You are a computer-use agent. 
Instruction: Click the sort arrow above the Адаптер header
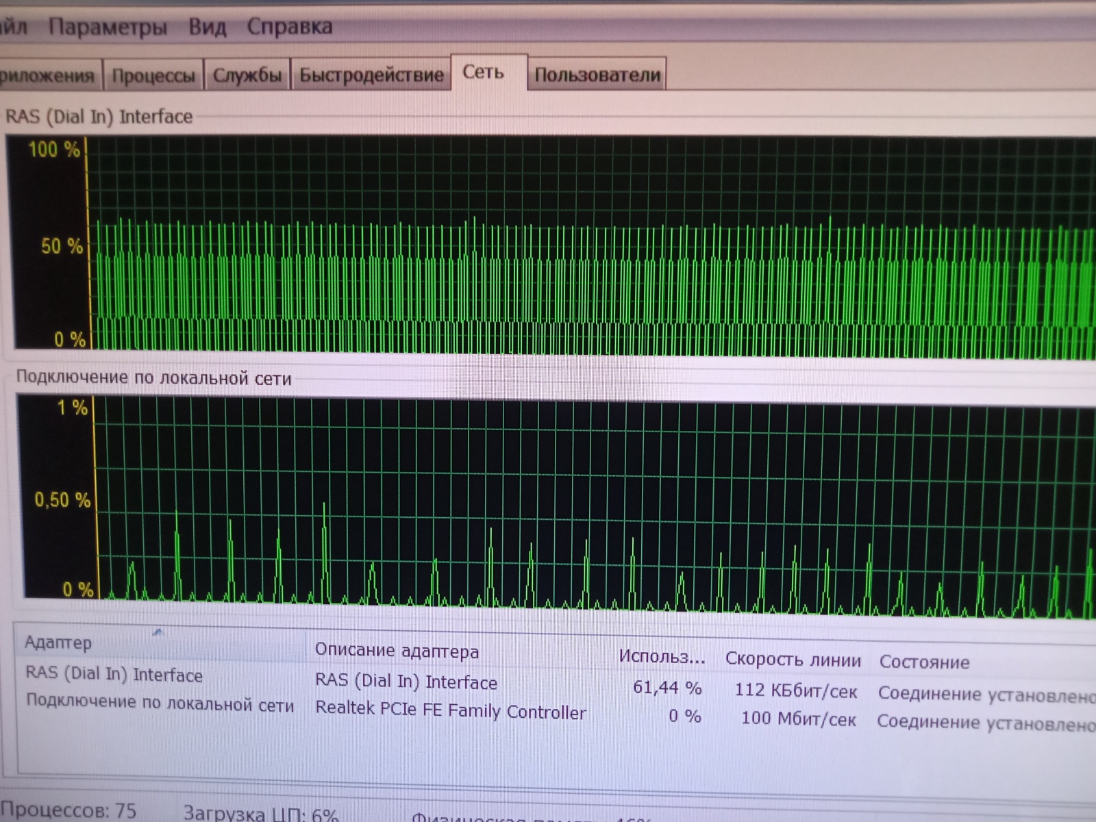[x=158, y=632]
